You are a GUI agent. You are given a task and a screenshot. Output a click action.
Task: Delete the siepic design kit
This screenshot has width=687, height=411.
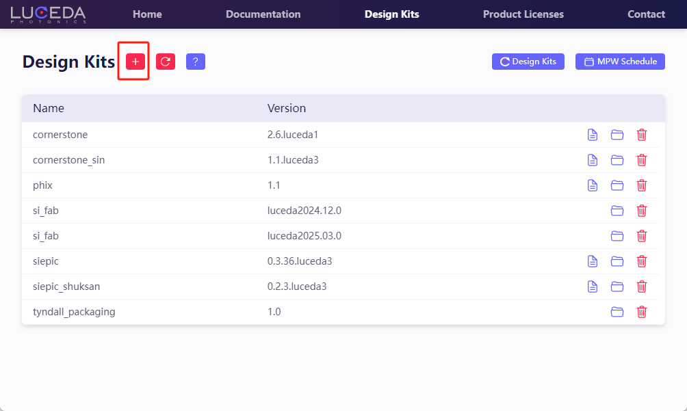tap(642, 261)
